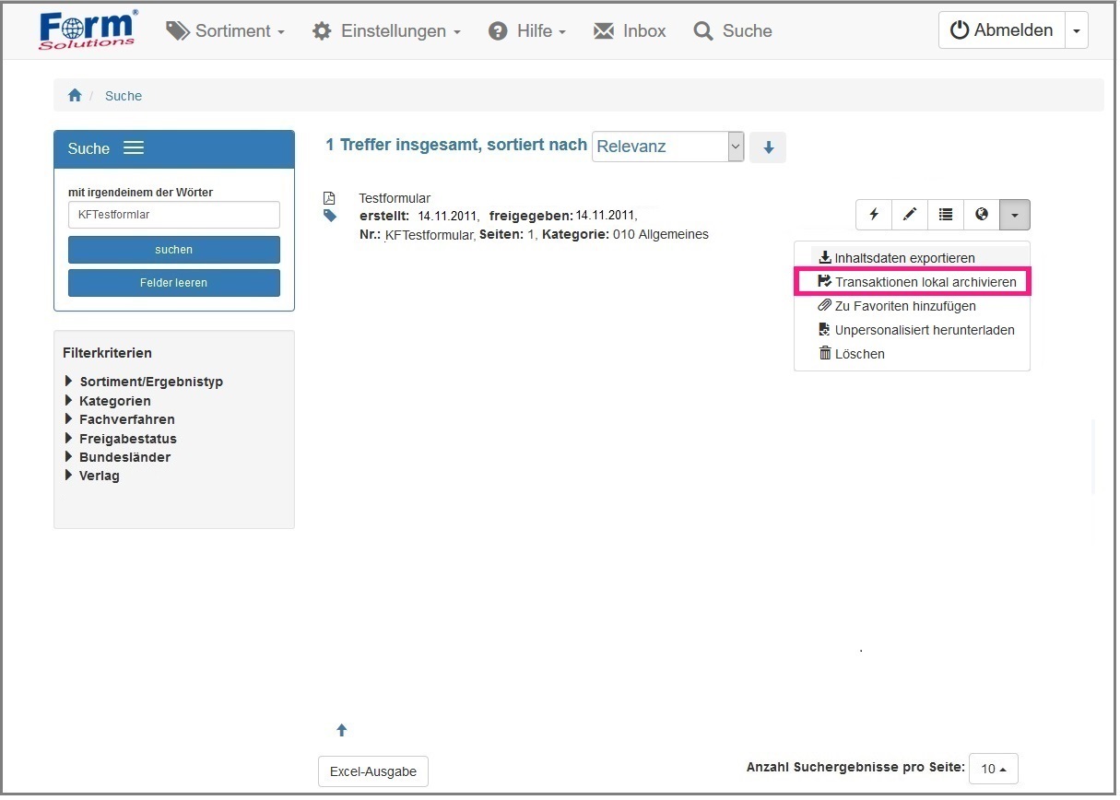1120x800 pixels.
Task: Click the Excel-Ausgabe button
Action: [x=373, y=771]
